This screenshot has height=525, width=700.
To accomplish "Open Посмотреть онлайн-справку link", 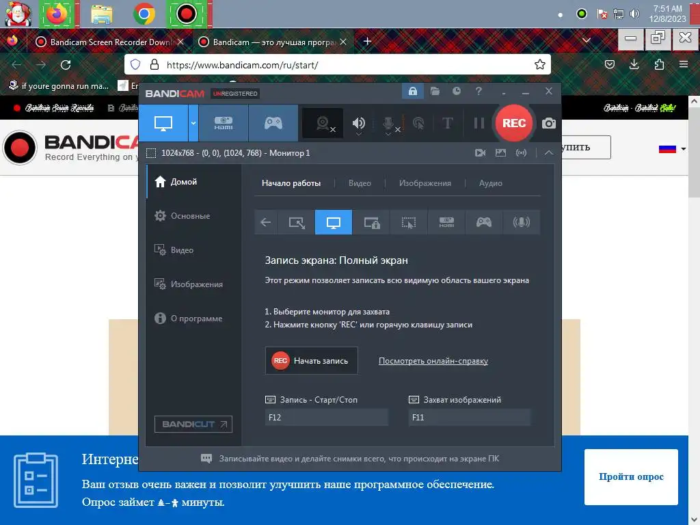I will [x=433, y=361].
